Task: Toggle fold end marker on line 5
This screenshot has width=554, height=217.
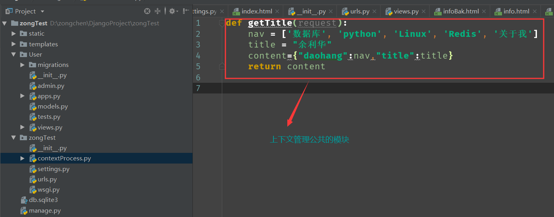Action: pyautogui.click(x=222, y=66)
